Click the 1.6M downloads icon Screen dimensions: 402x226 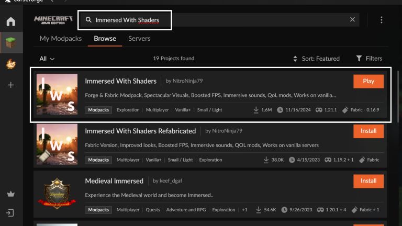(x=256, y=110)
